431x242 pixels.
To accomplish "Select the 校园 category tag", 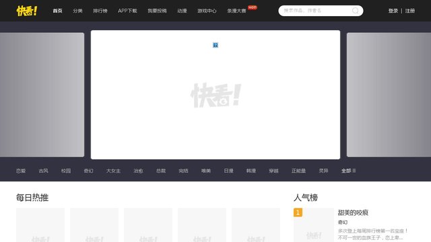I will (x=66, y=171).
